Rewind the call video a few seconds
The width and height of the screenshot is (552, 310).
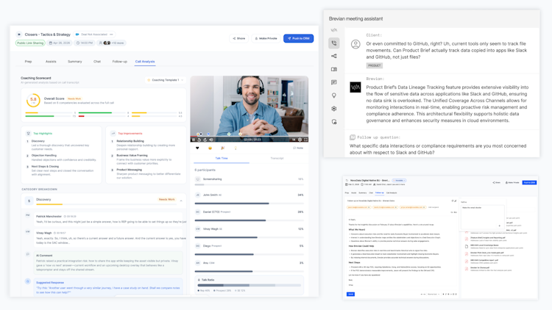coord(199,140)
